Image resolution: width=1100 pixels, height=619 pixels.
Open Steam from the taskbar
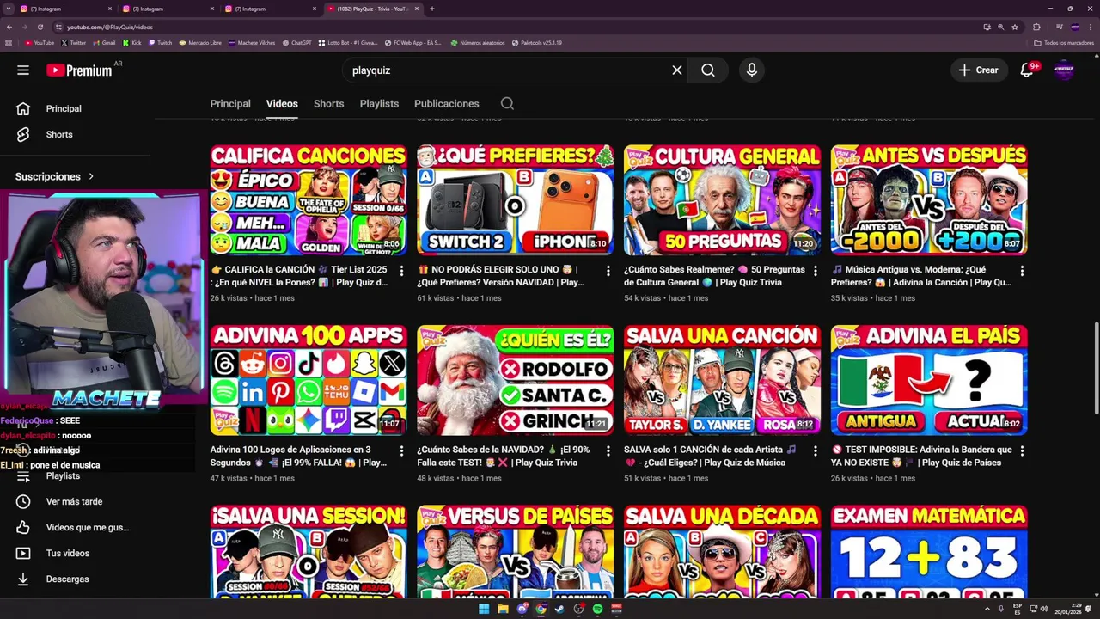(x=559, y=609)
